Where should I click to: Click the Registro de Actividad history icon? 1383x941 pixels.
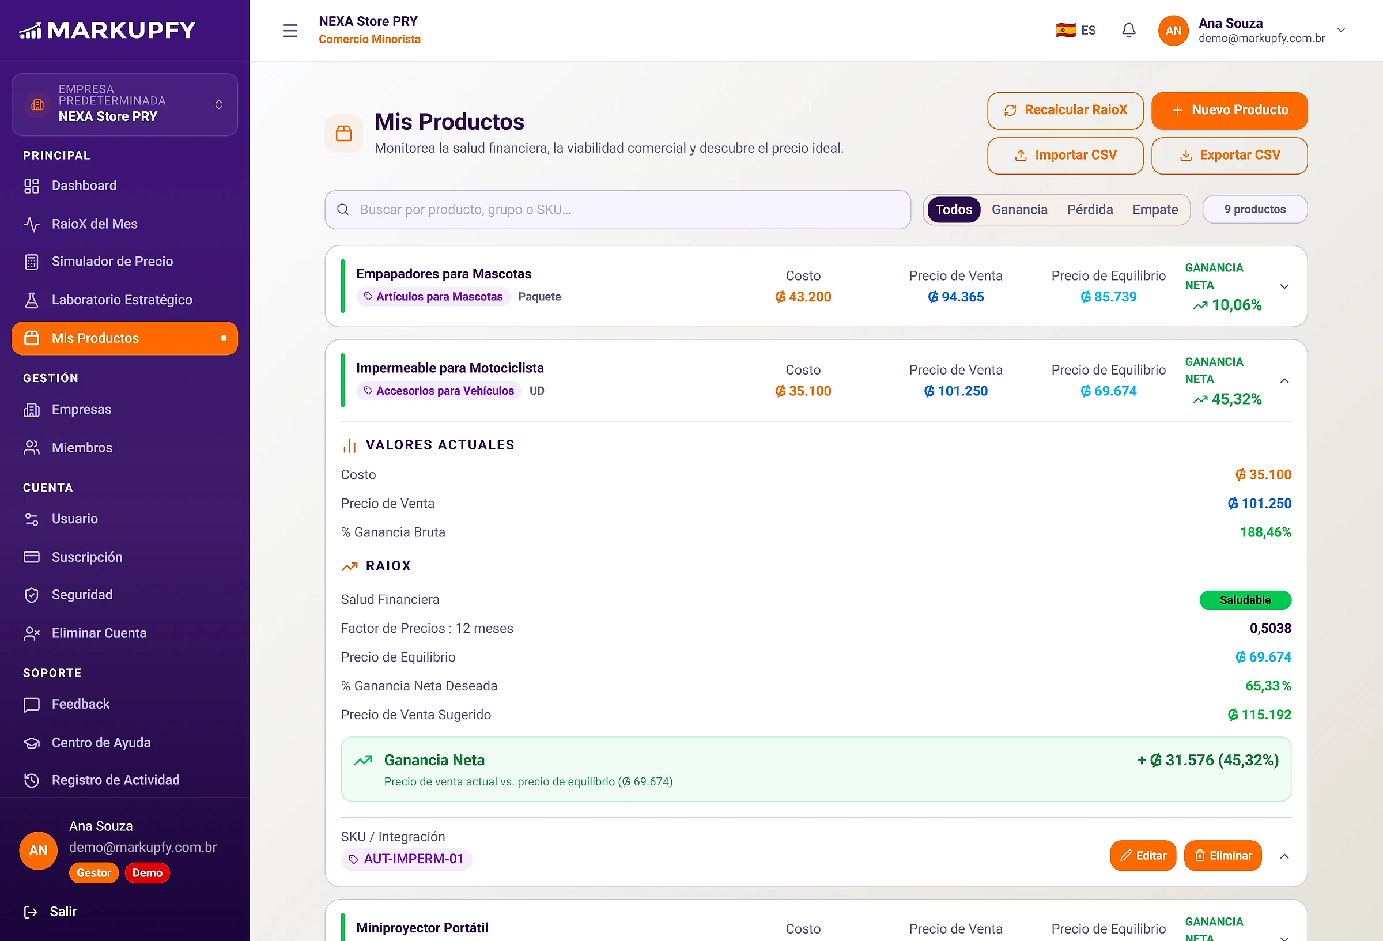[x=32, y=780]
